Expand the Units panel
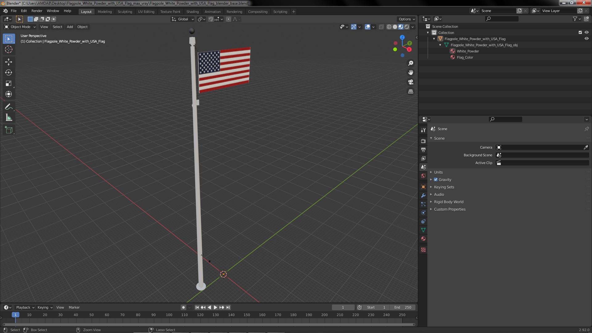This screenshot has height=333, width=592. [438, 172]
